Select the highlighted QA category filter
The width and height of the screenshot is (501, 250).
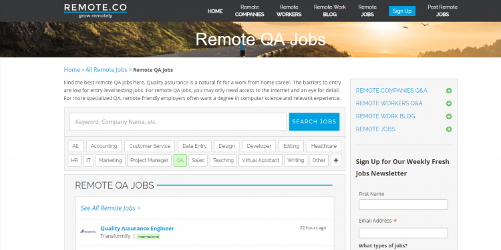click(x=180, y=161)
